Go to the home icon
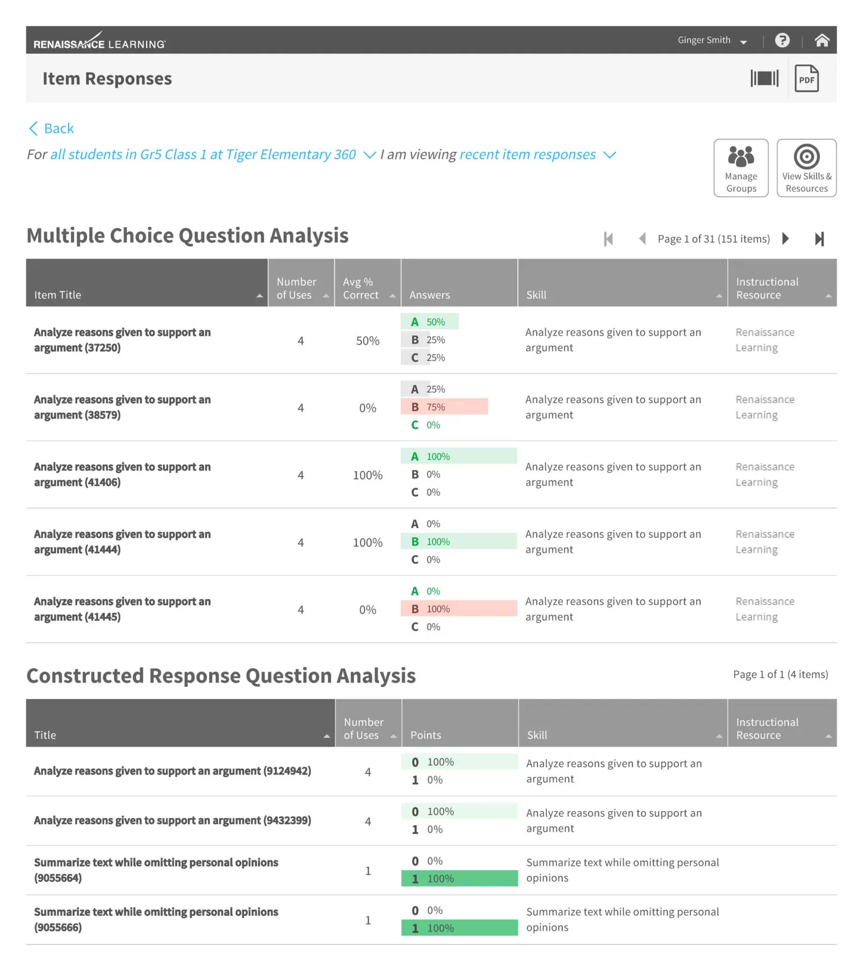Image resolution: width=863 pixels, height=966 pixels. point(822,40)
